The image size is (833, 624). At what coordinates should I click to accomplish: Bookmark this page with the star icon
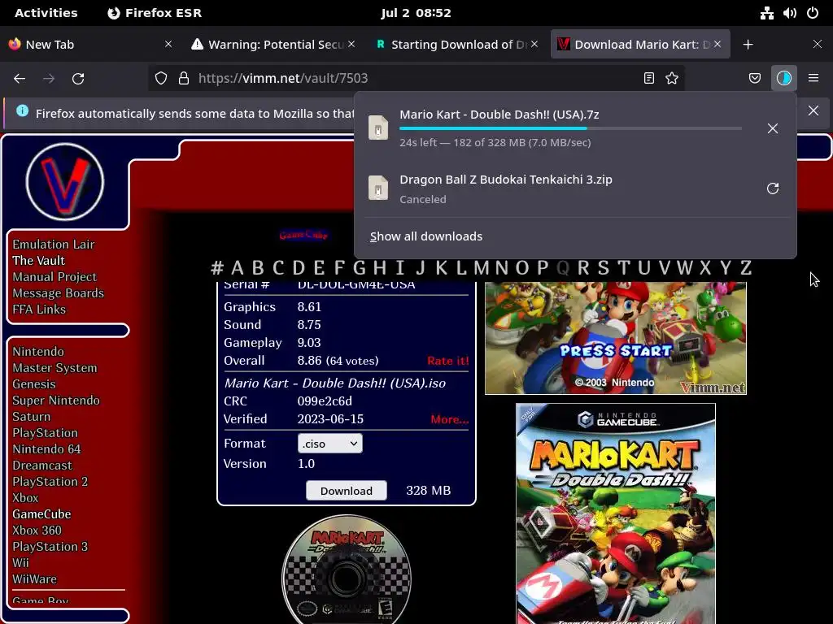tap(672, 79)
